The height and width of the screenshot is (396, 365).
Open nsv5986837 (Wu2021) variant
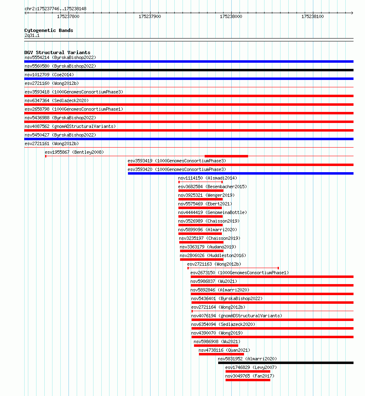[x=214, y=281]
